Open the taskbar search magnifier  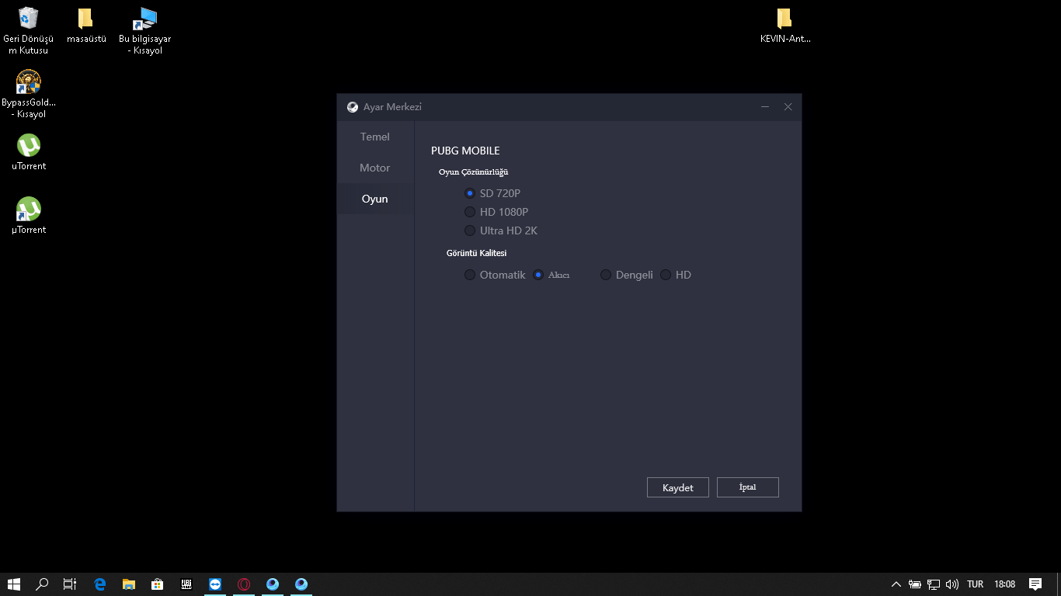pos(42,584)
